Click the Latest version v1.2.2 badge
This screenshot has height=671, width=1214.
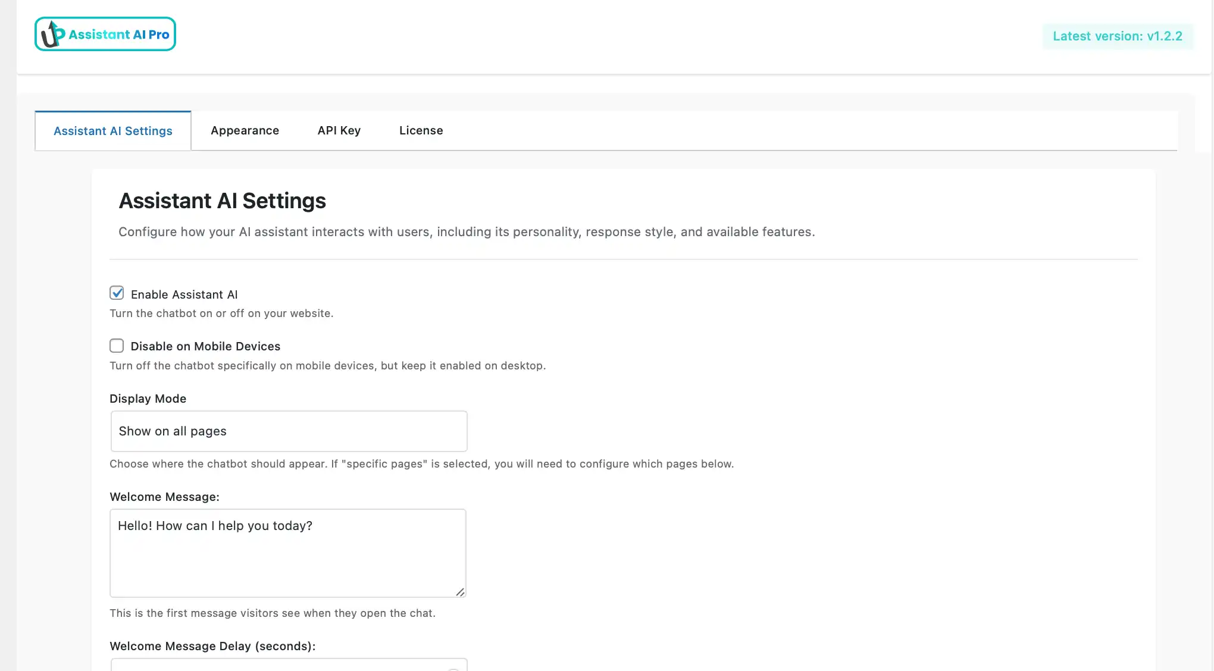pos(1118,36)
